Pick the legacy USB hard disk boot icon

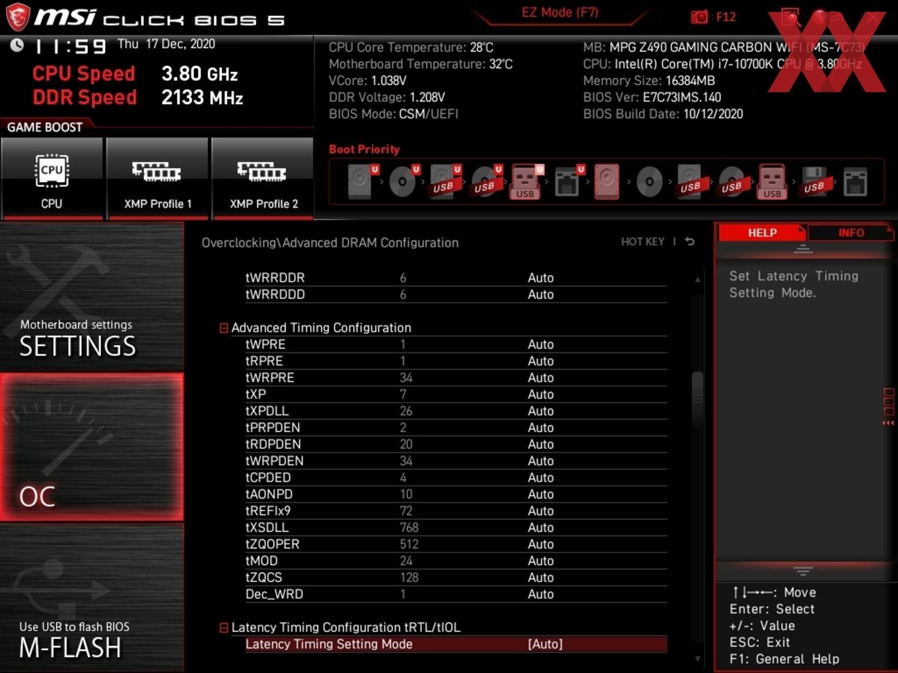pyautogui.click(x=690, y=181)
